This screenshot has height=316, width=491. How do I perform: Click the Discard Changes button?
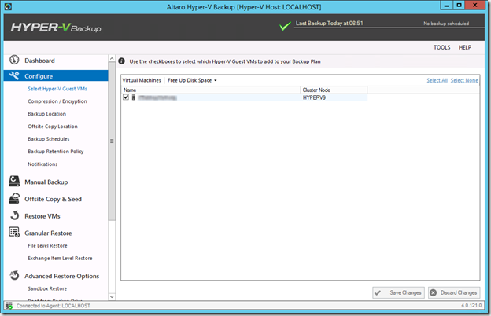454,292
